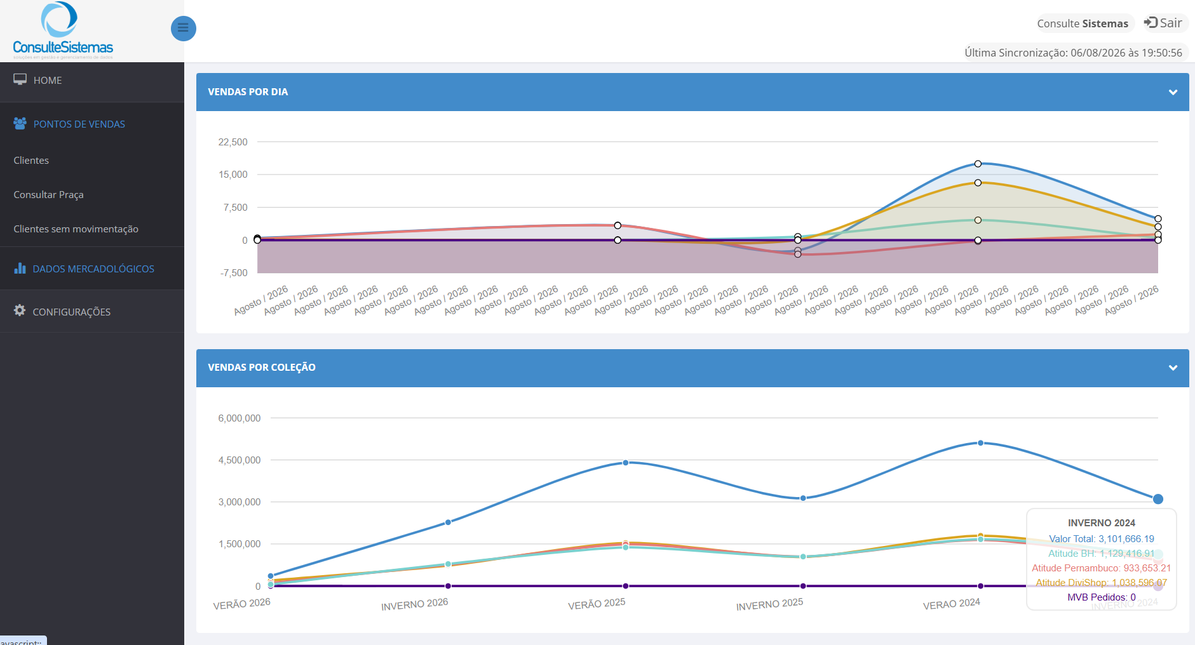Click the purple MVB Pedidos INVERNO 2025 point

tap(803, 586)
